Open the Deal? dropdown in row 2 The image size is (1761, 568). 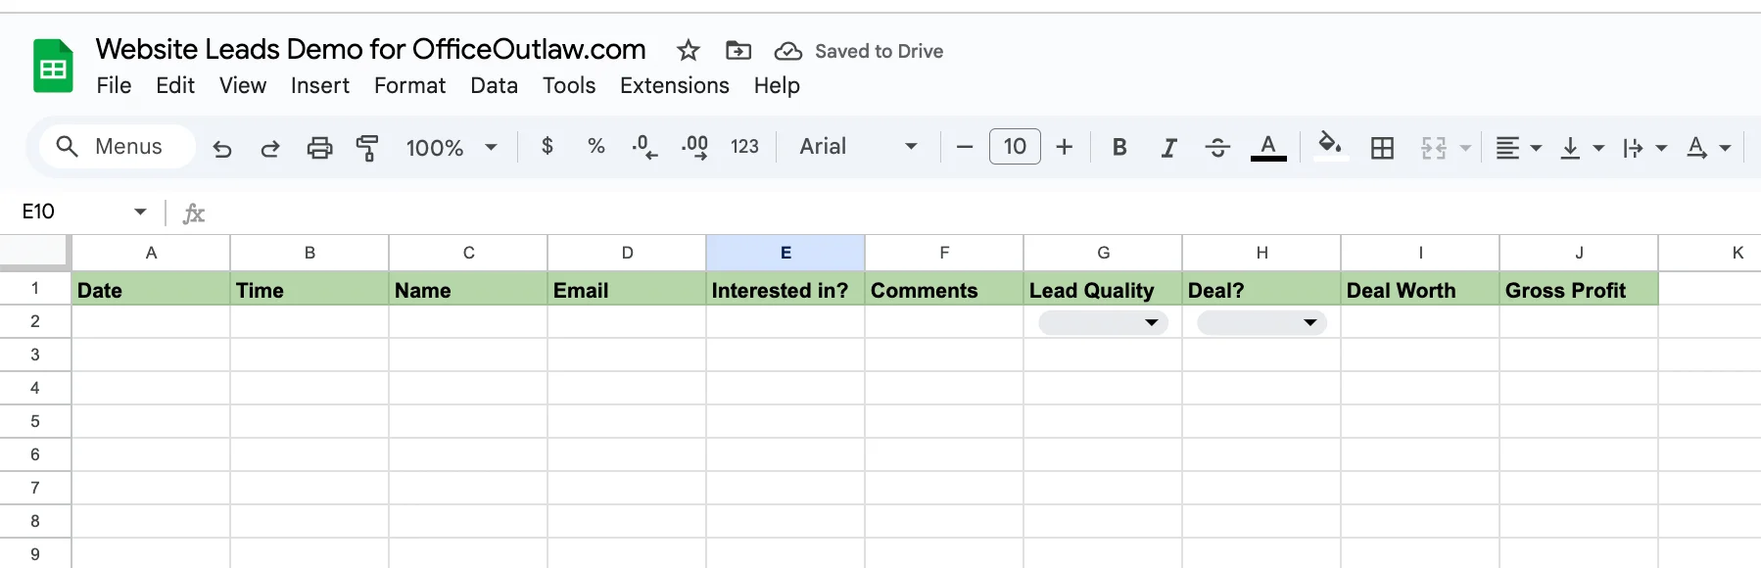1261,322
